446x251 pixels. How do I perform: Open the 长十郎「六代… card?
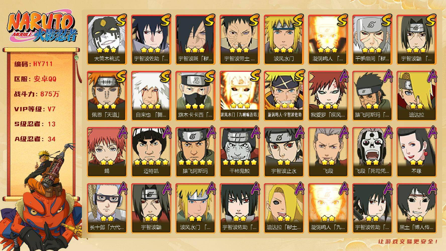(107, 208)
